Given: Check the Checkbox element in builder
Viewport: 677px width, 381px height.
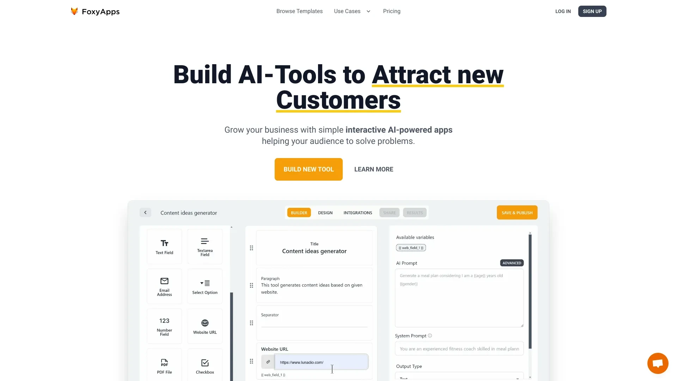Looking at the screenshot, I should click(205, 365).
